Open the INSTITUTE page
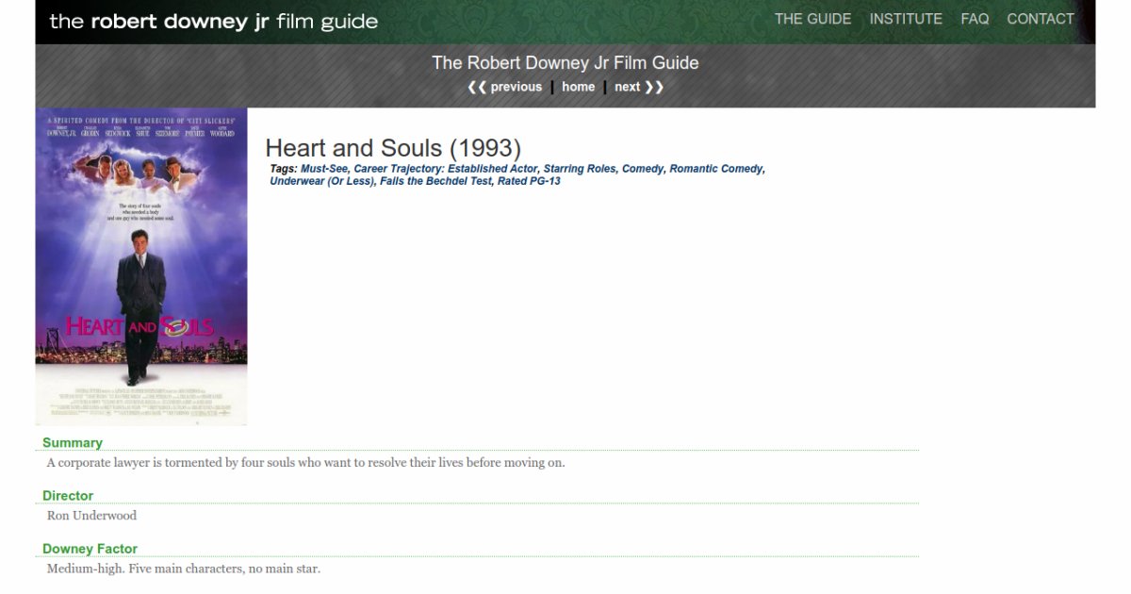1131x594 pixels. (x=906, y=19)
